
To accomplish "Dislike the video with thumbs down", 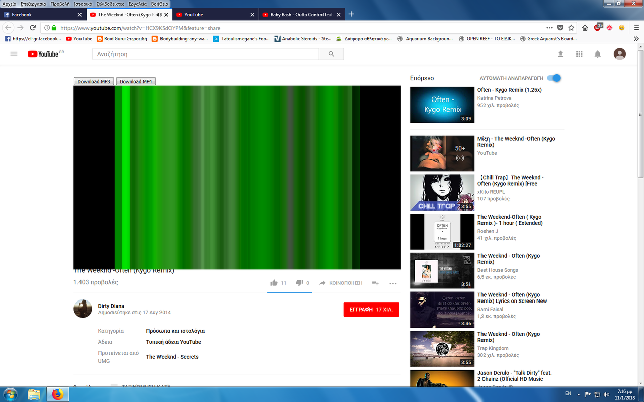I will 299,283.
